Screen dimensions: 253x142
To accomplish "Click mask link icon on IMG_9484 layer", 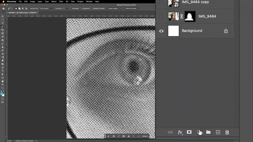I will 182,17.
